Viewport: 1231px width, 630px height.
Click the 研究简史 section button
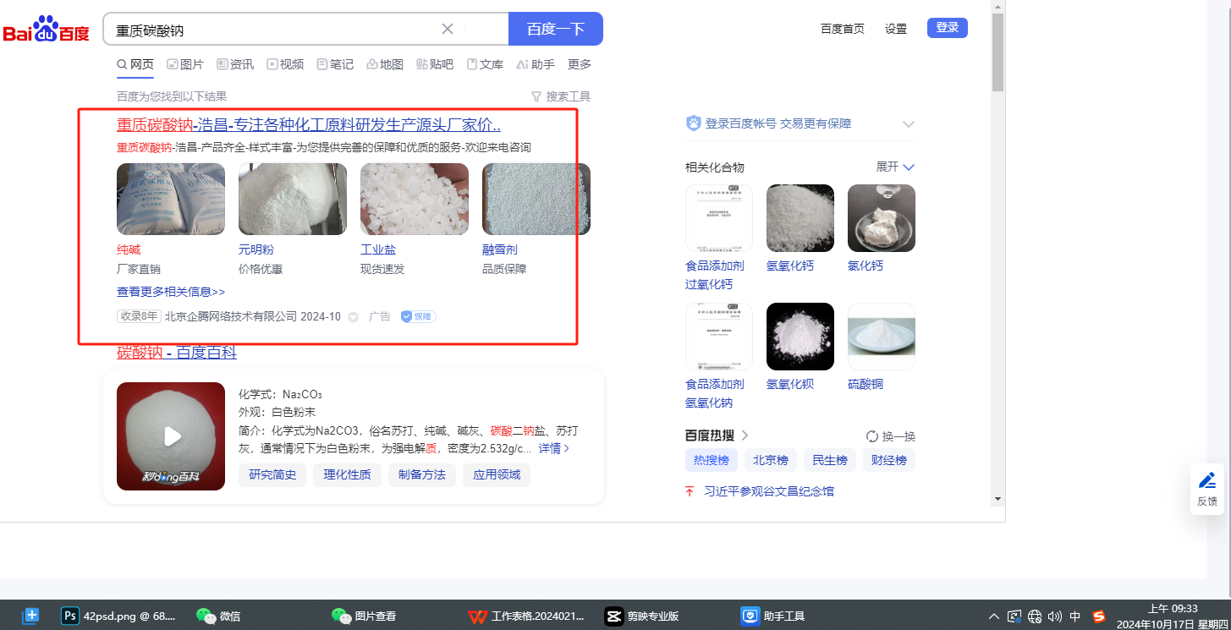point(272,474)
